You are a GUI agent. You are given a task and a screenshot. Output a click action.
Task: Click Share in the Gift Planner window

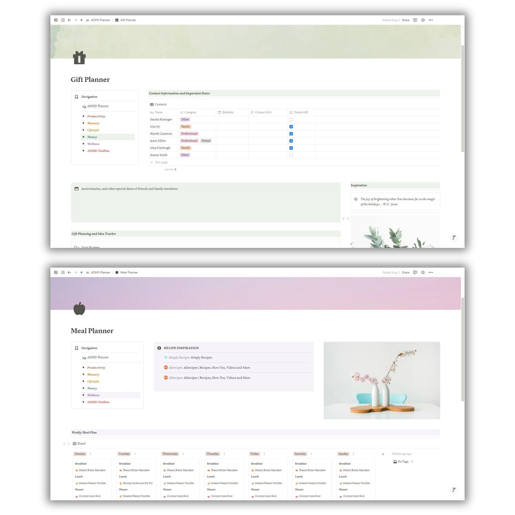click(x=405, y=20)
